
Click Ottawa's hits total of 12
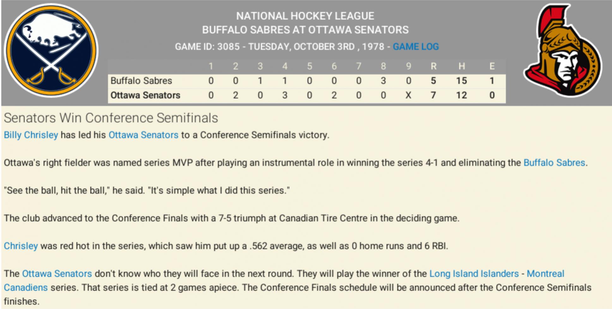(x=461, y=95)
